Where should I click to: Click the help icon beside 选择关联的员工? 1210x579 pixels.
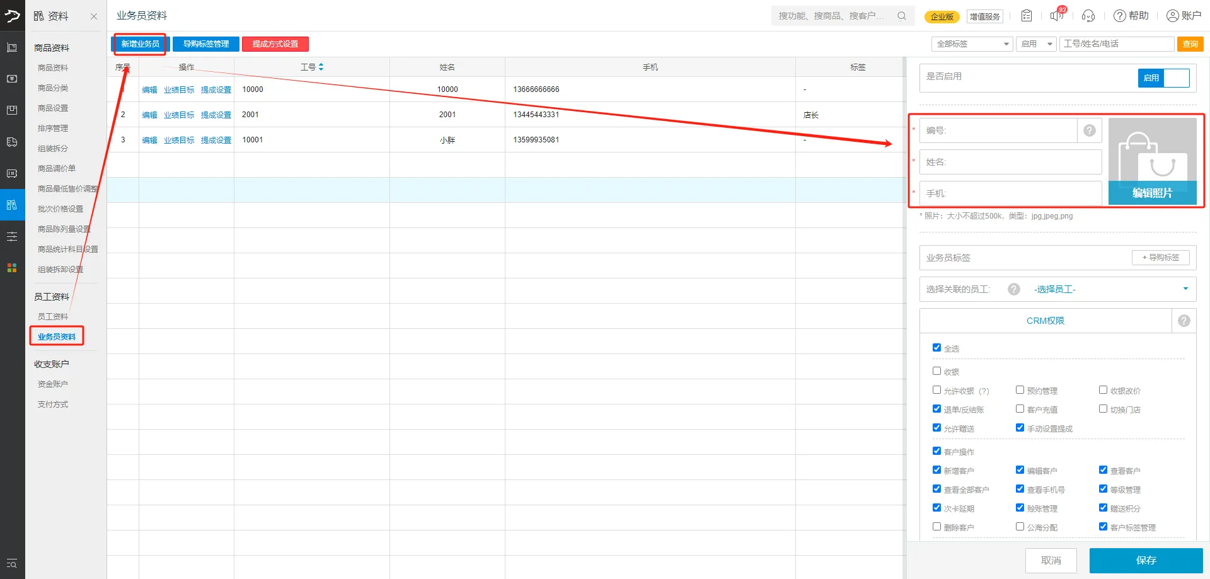pos(1014,289)
